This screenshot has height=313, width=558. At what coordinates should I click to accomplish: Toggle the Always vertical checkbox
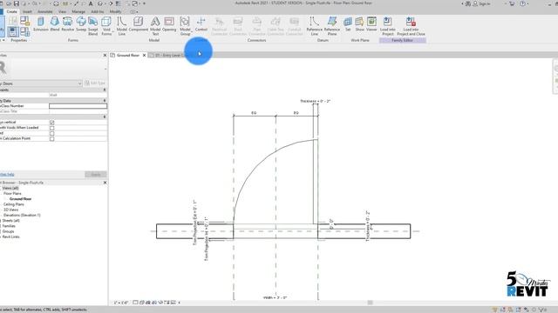click(52, 123)
